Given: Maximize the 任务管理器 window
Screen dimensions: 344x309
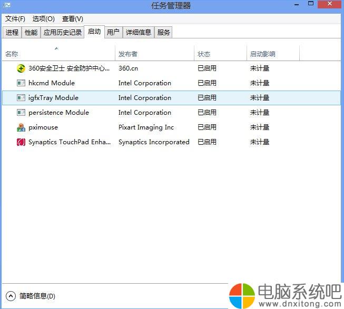Looking at the screenshot, I should (311, 4).
